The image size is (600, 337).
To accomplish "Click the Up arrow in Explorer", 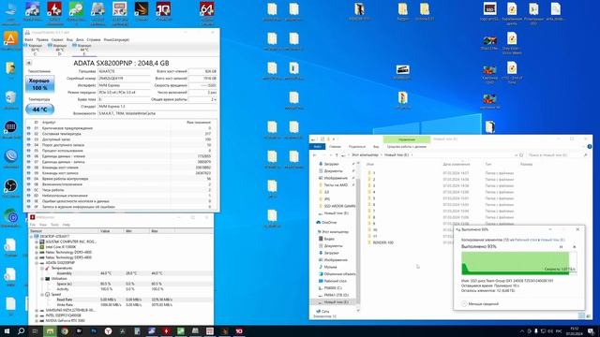I will [337, 155].
